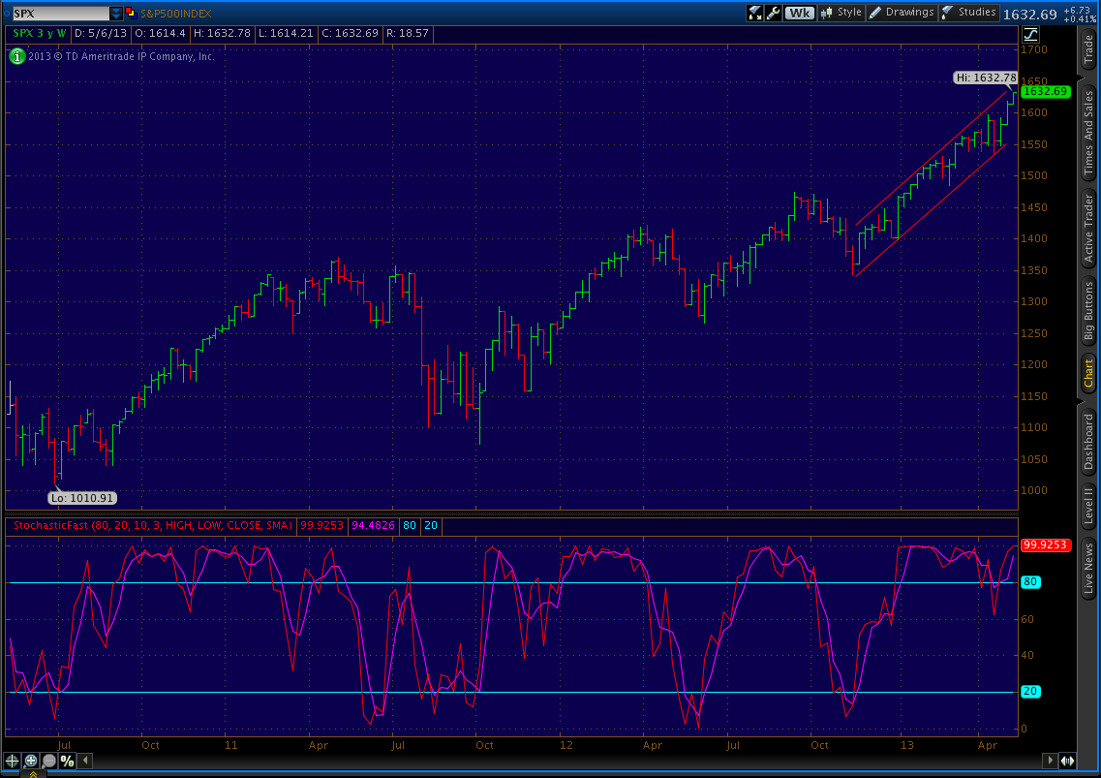
Task: Click the Lo: 1010.91 price bubble
Action: point(82,498)
